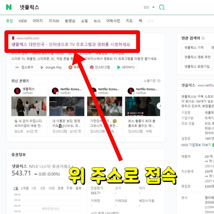Screen dimensions: 214x214
Task: Open the 네이버TV button
Action: click(126, 67)
